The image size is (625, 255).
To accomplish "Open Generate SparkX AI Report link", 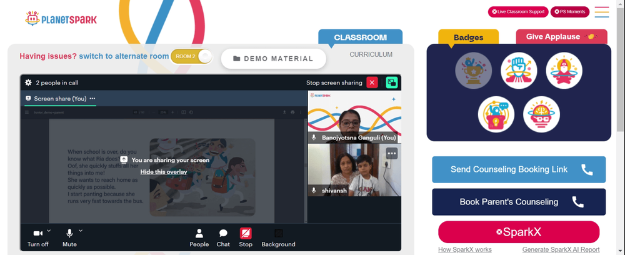I will pyautogui.click(x=561, y=250).
